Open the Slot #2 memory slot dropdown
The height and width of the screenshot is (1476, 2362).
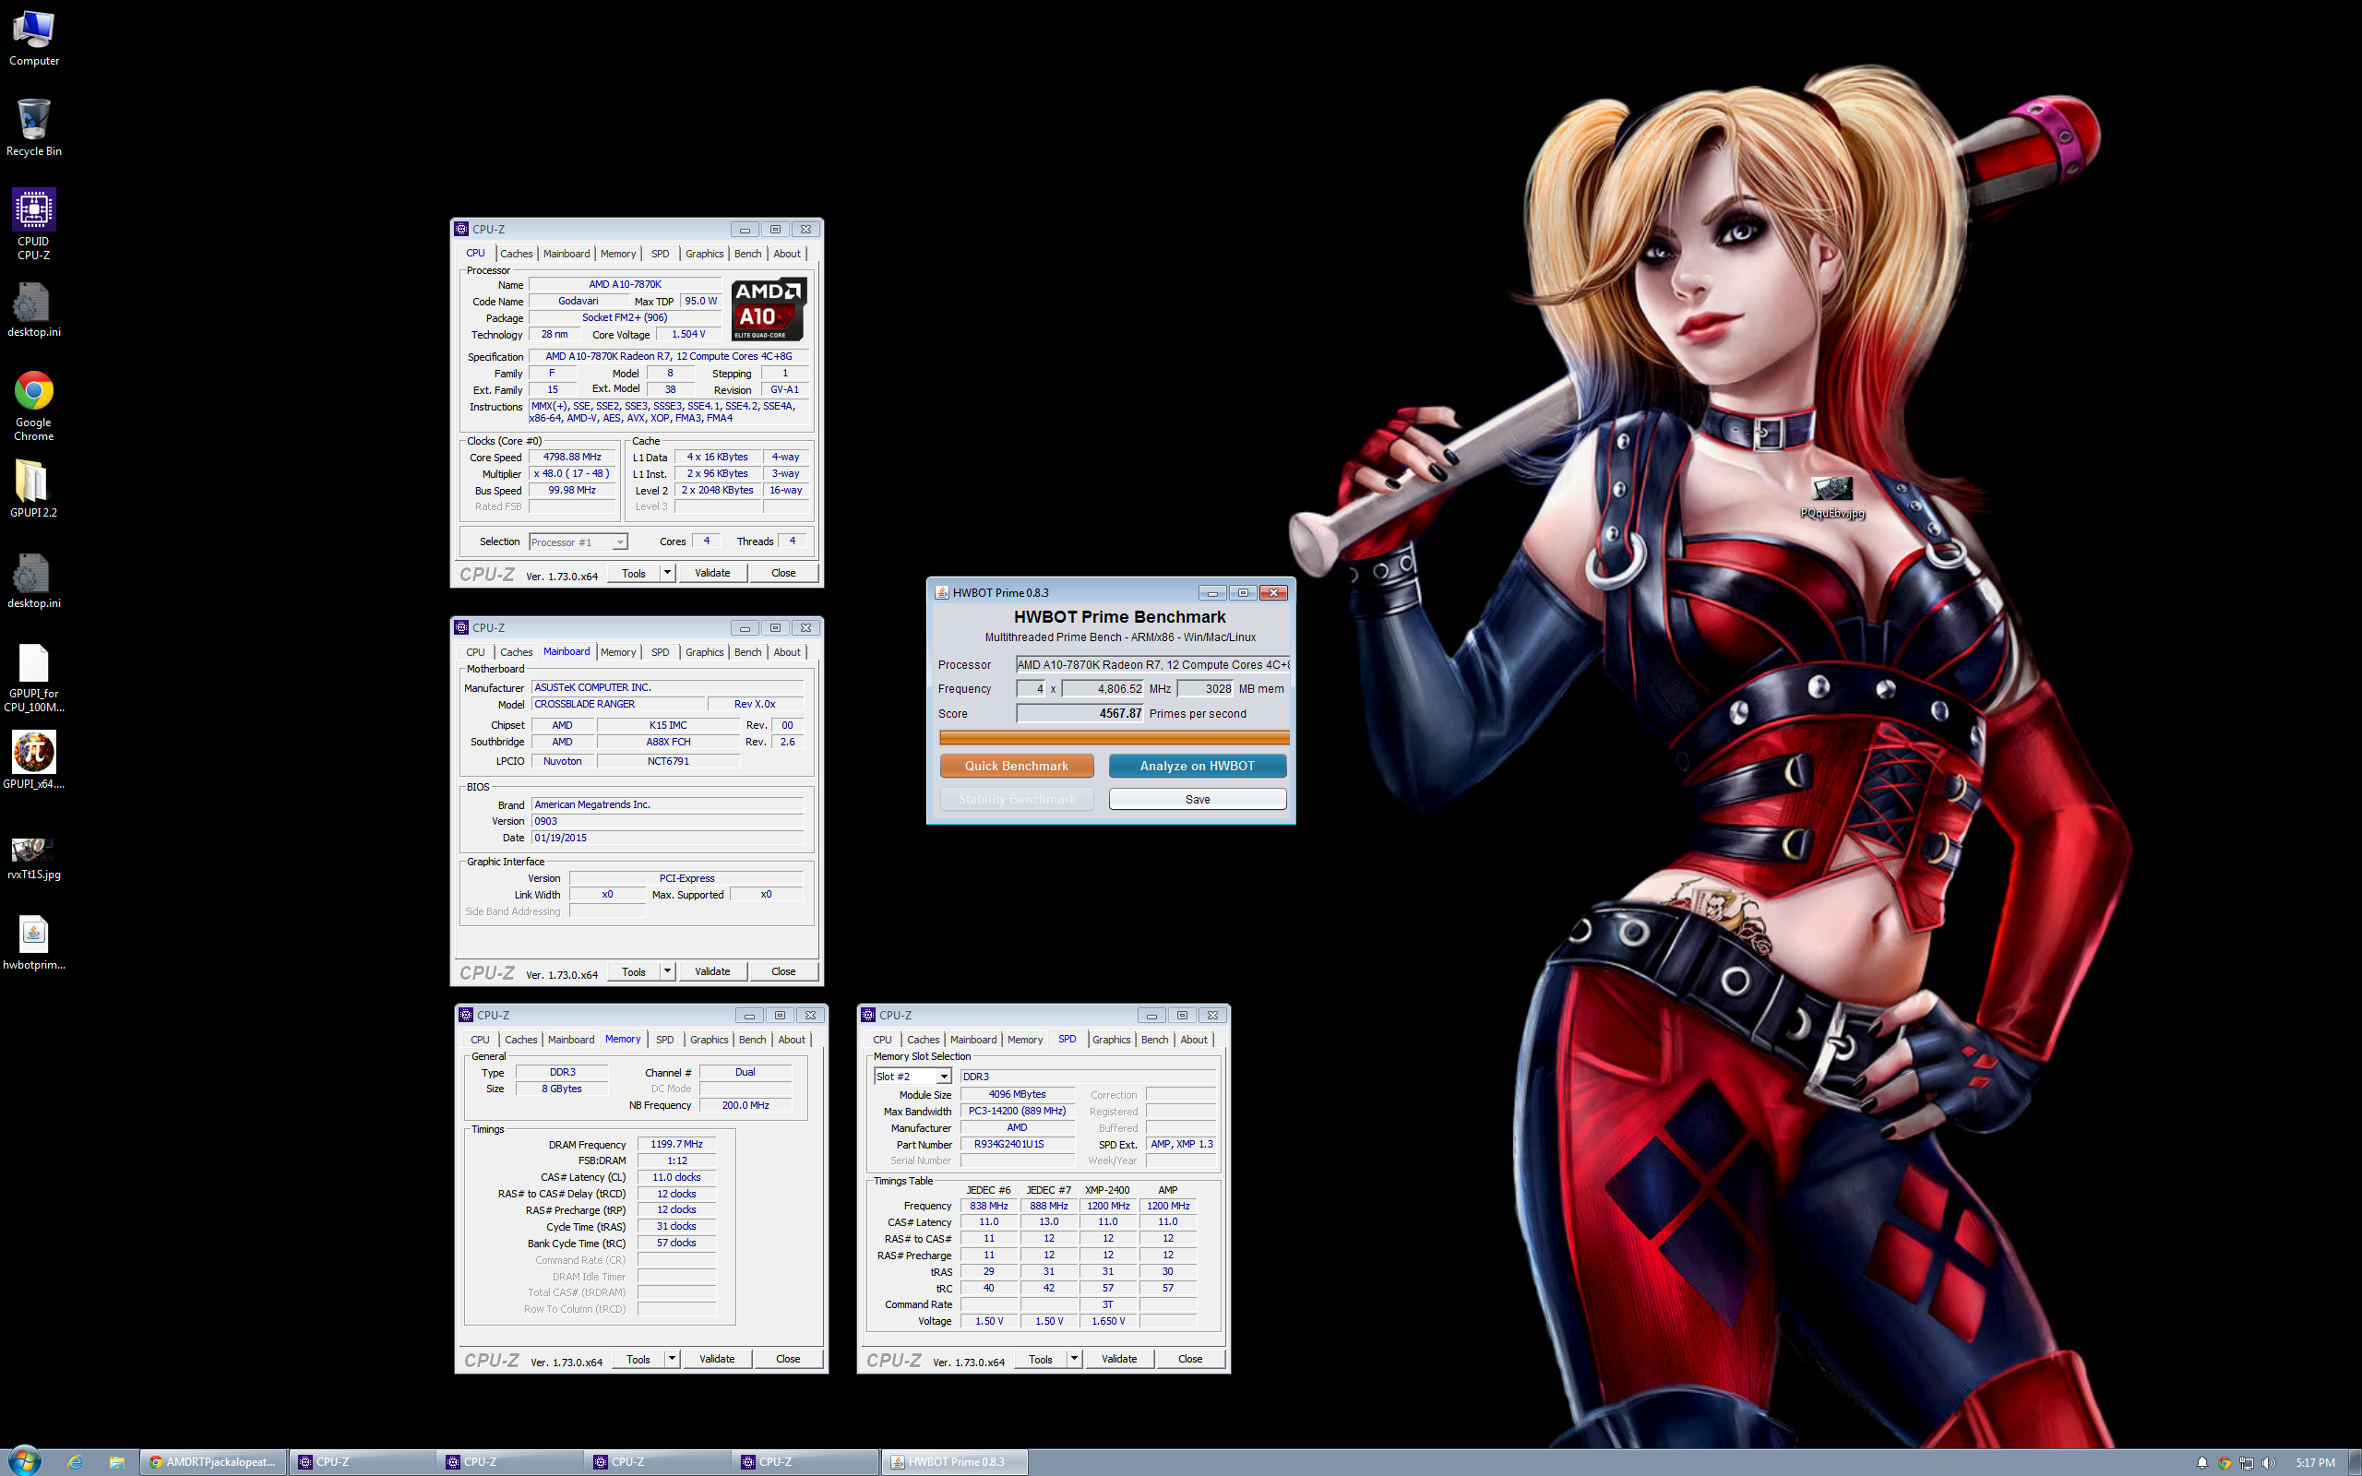(x=912, y=1077)
